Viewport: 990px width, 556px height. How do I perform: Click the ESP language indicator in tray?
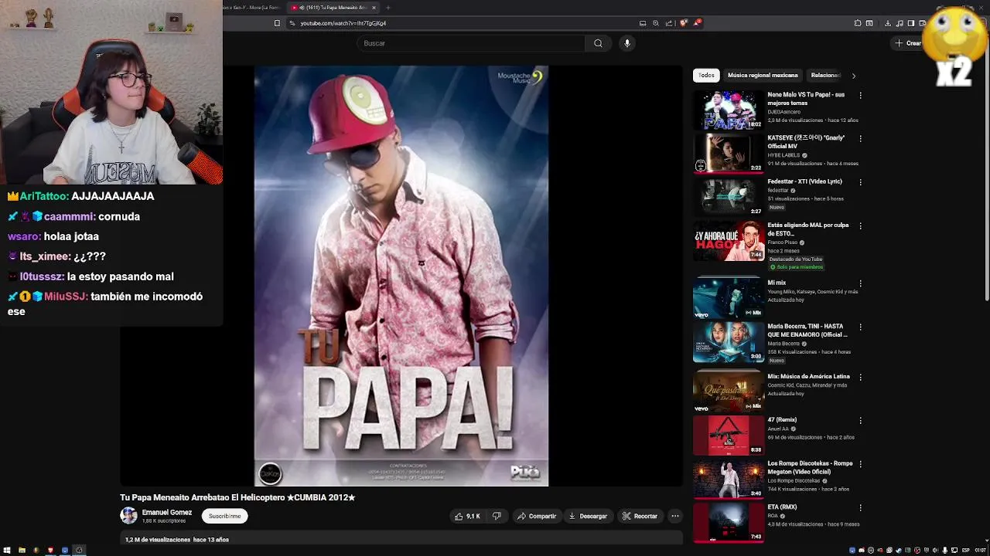point(965,550)
